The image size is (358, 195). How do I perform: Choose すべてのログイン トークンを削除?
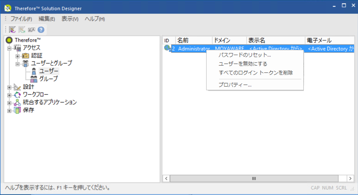pos(255,73)
